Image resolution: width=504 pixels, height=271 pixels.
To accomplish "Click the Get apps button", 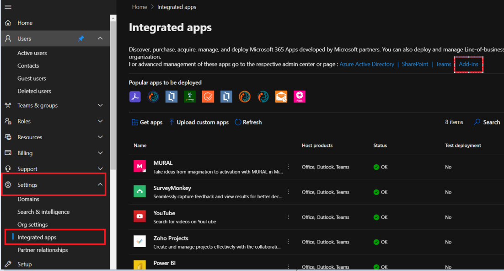I will coord(147,122).
